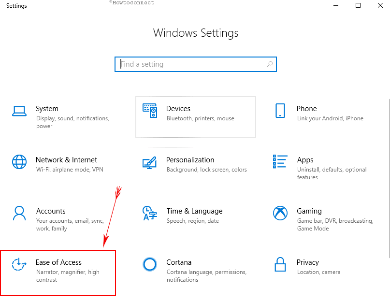Focus the Find a setting search box
This screenshot has height=302, width=390.
coord(196,64)
